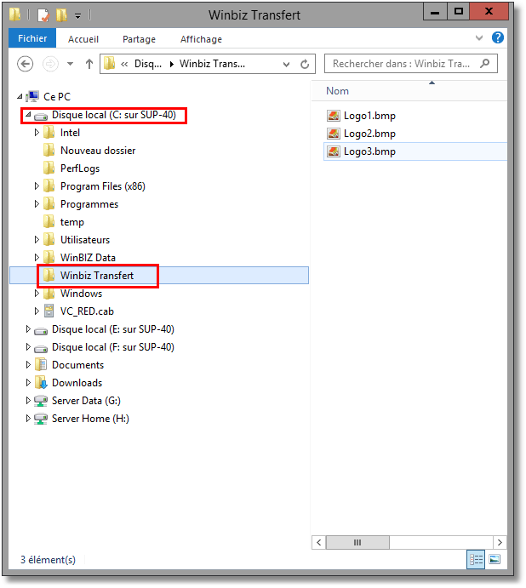Select Disque local (C: sur SUP-40)
The image size is (526, 588).
114,115
